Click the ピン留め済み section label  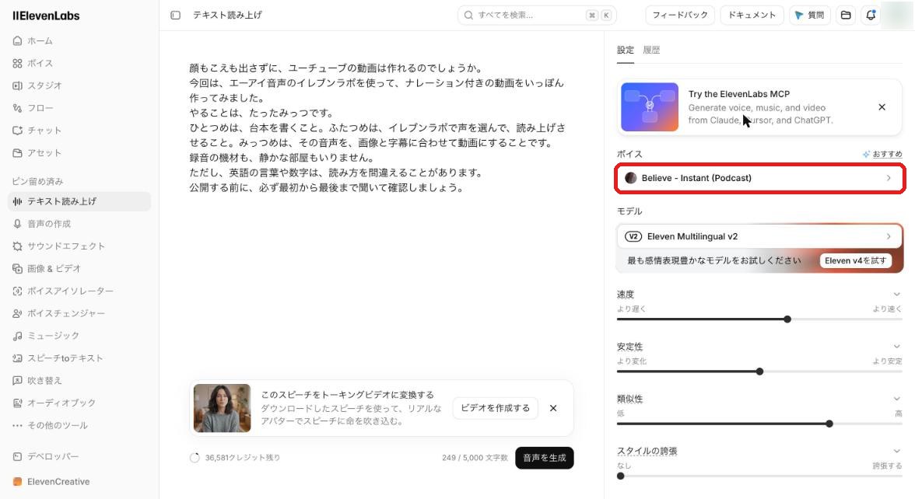click(x=37, y=181)
